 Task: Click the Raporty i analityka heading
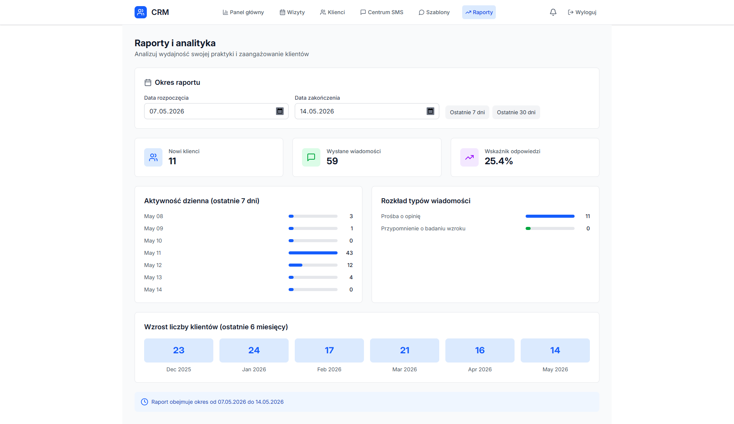click(x=175, y=43)
